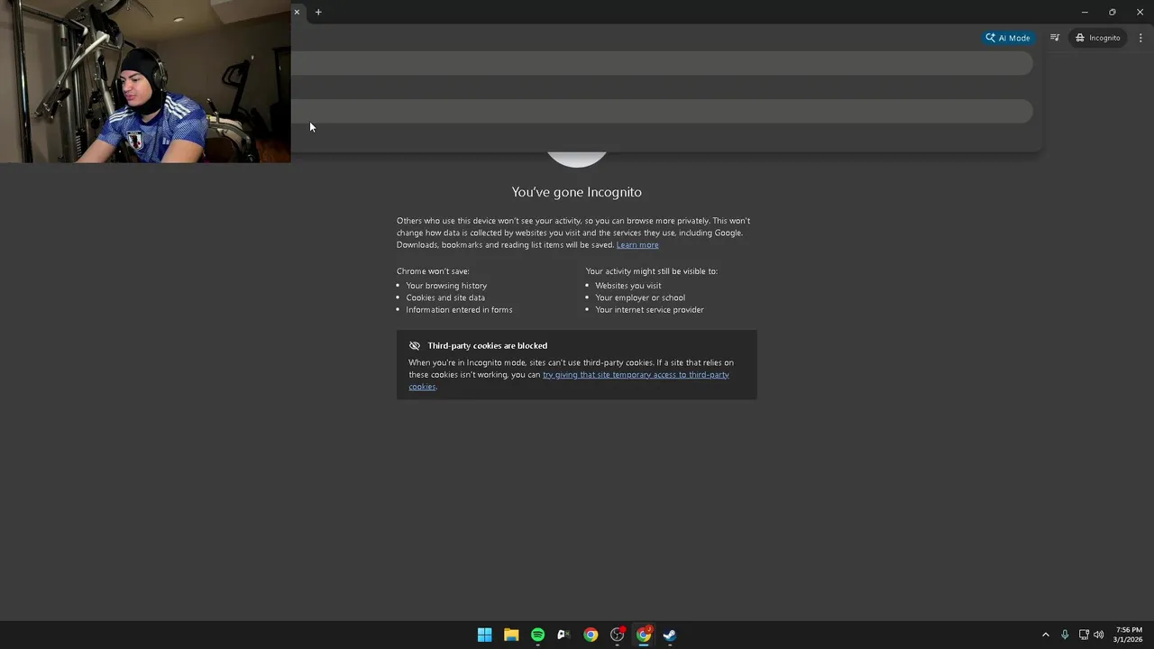This screenshot has height=649, width=1154.
Task: Launch File Explorer from the taskbar
Action: pyautogui.click(x=511, y=635)
